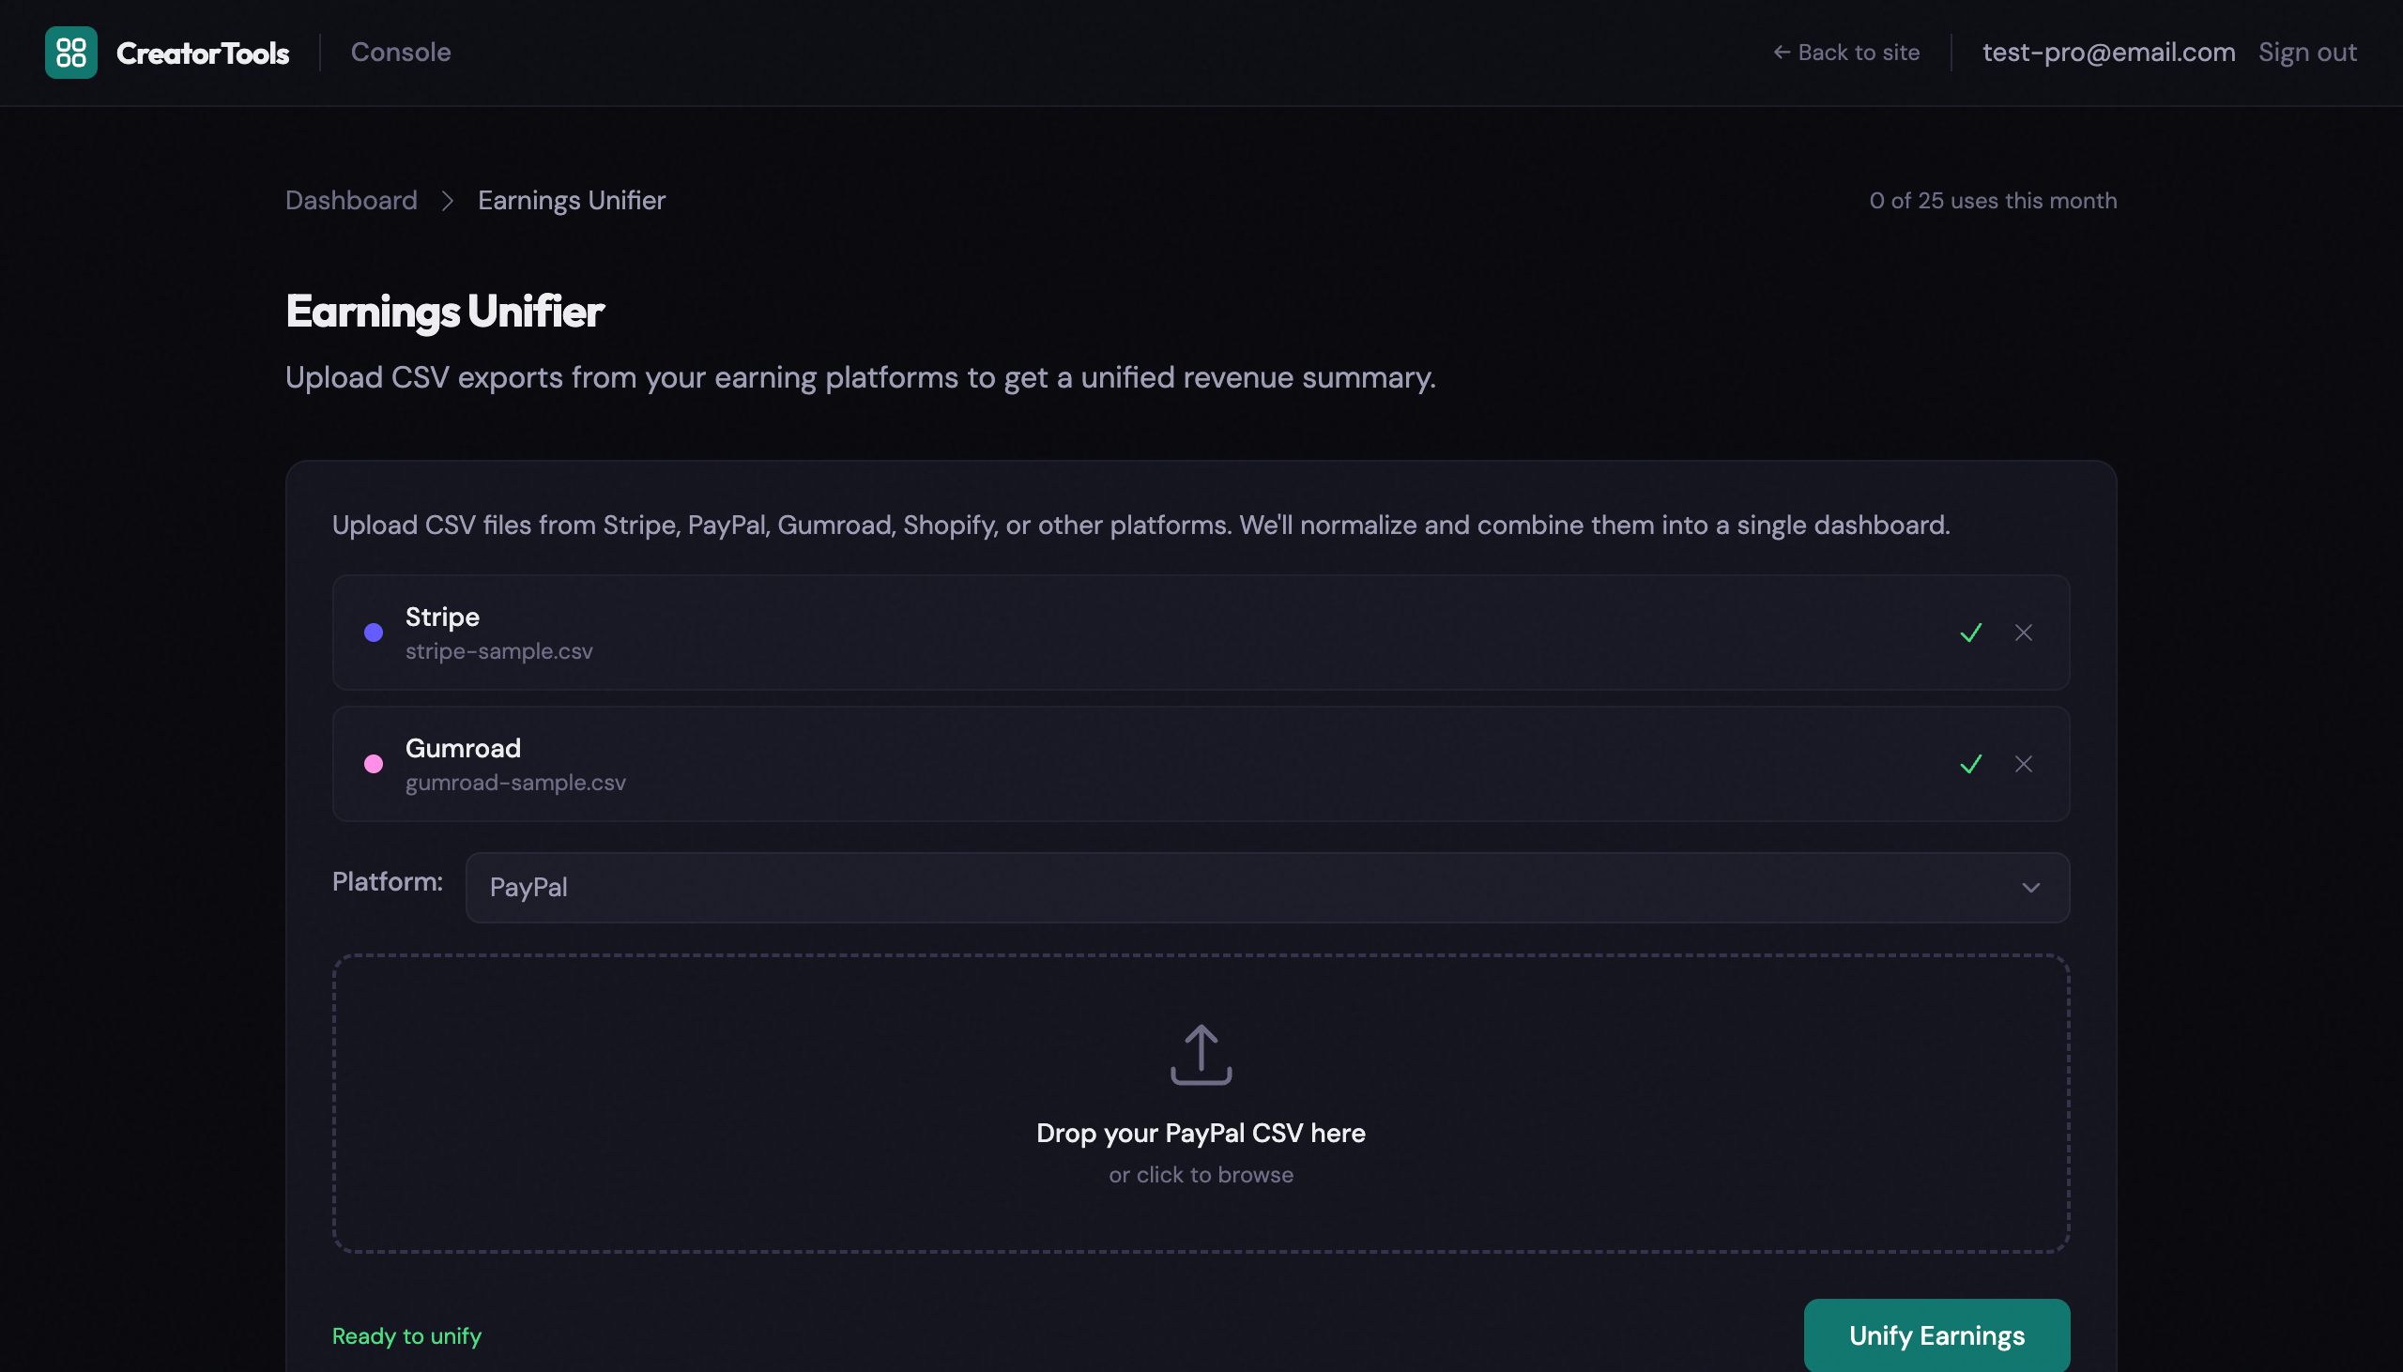Click the green checkmark on the Stripe row
Viewport: 2403px width, 1372px height.
pyautogui.click(x=1968, y=633)
